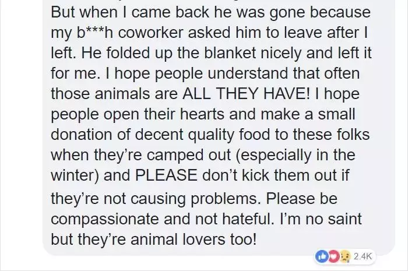This screenshot has height=271, width=408.
Task: Click the blue thumbs-up Like reaction icon
Action: point(321,256)
